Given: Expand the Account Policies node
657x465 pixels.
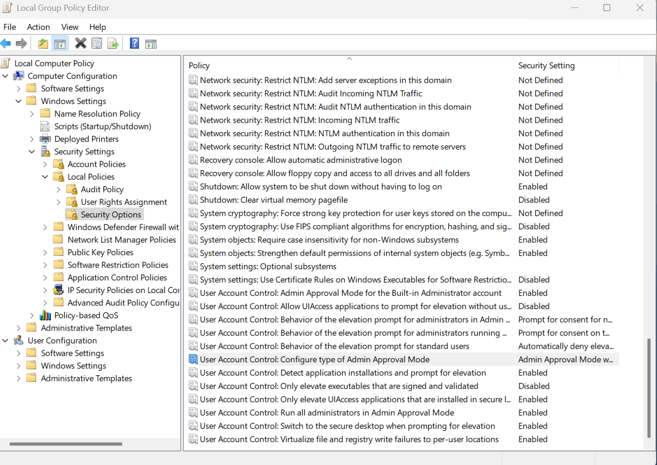Looking at the screenshot, I should pyautogui.click(x=45, y=164).
